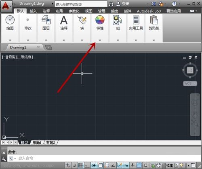The height and width of the screenshot is (169, 202).
Task: Switch to the 默认 ribbon tab
Action: pyautogui.click(x=20, y=11)
